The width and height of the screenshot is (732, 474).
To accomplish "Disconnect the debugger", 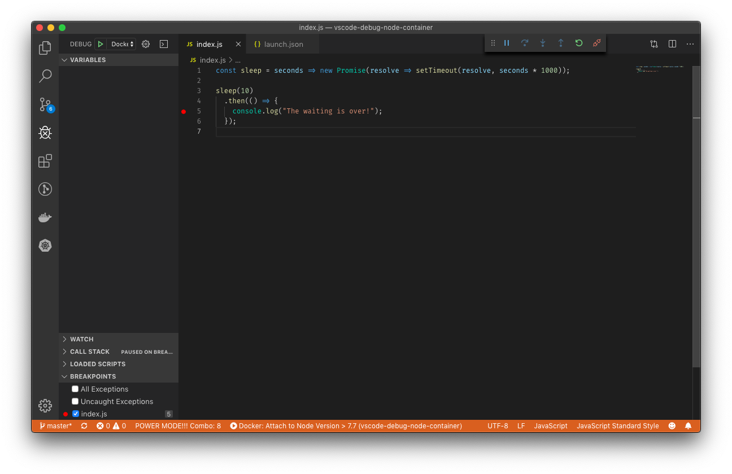I will (597, 43).
